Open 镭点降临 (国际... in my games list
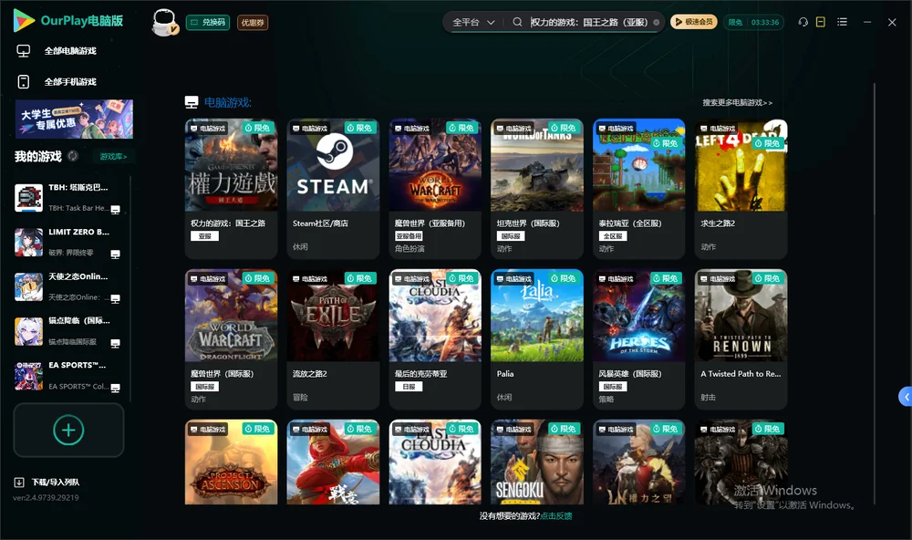The image size is (912, 540). [67, 331]
